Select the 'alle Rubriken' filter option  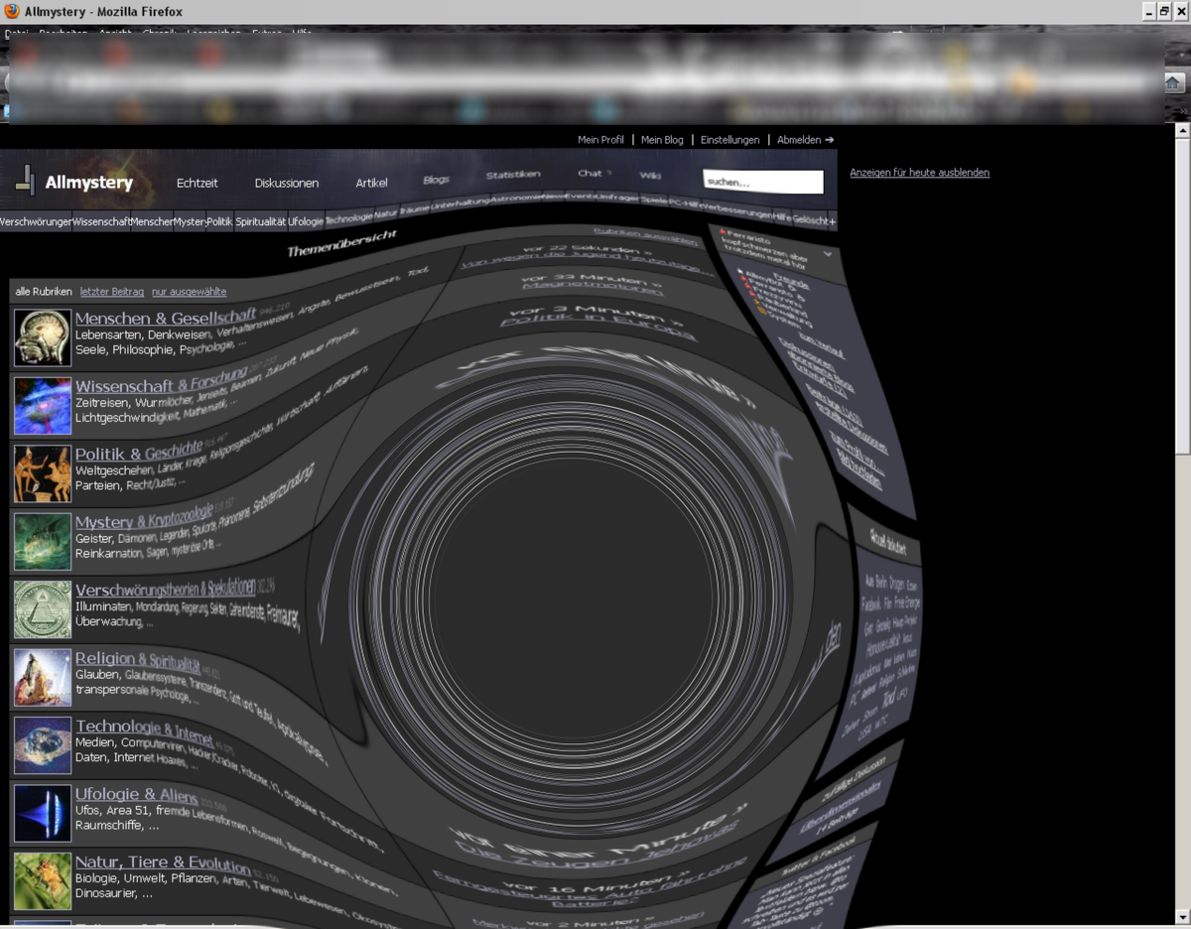pyautogui.click(x=44, y=292)
